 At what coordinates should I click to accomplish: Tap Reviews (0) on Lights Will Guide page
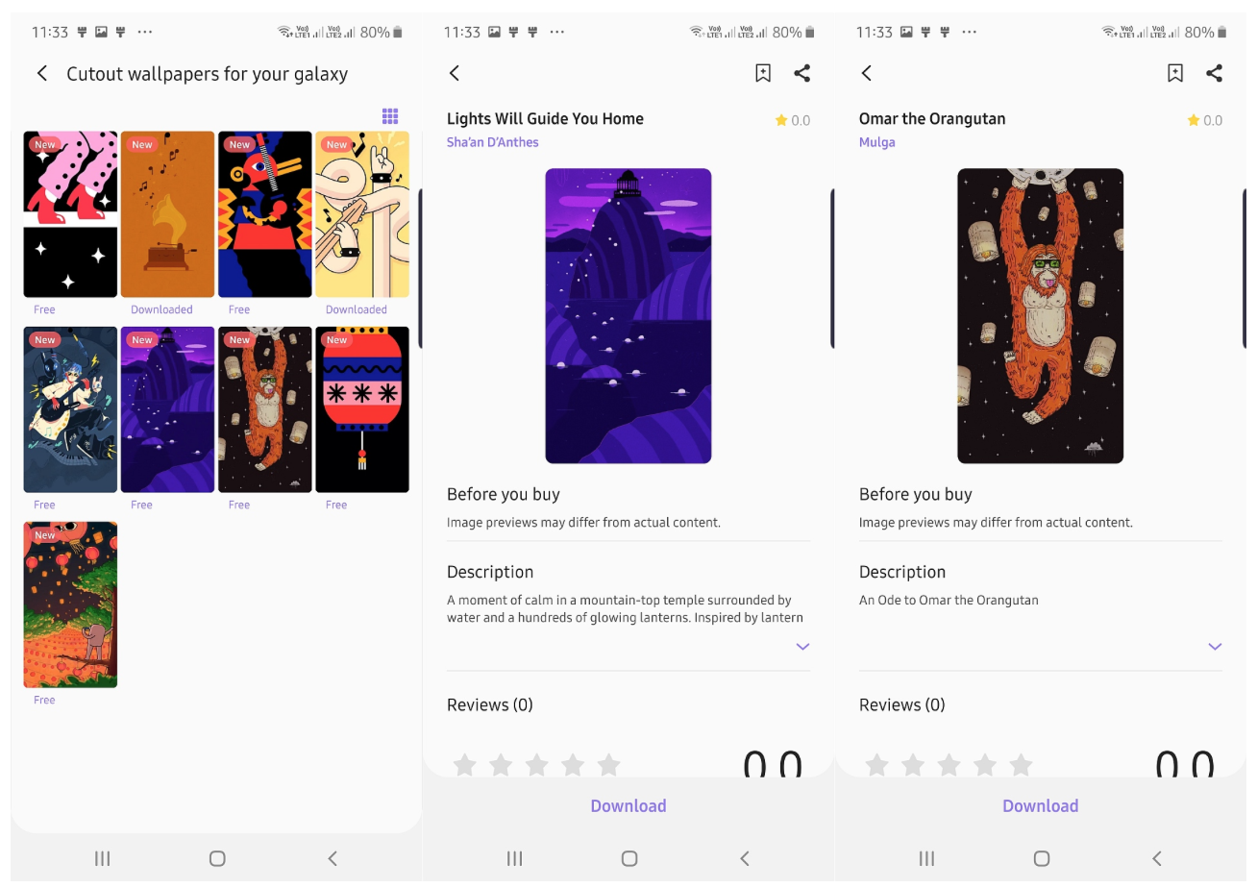[490, 704]
